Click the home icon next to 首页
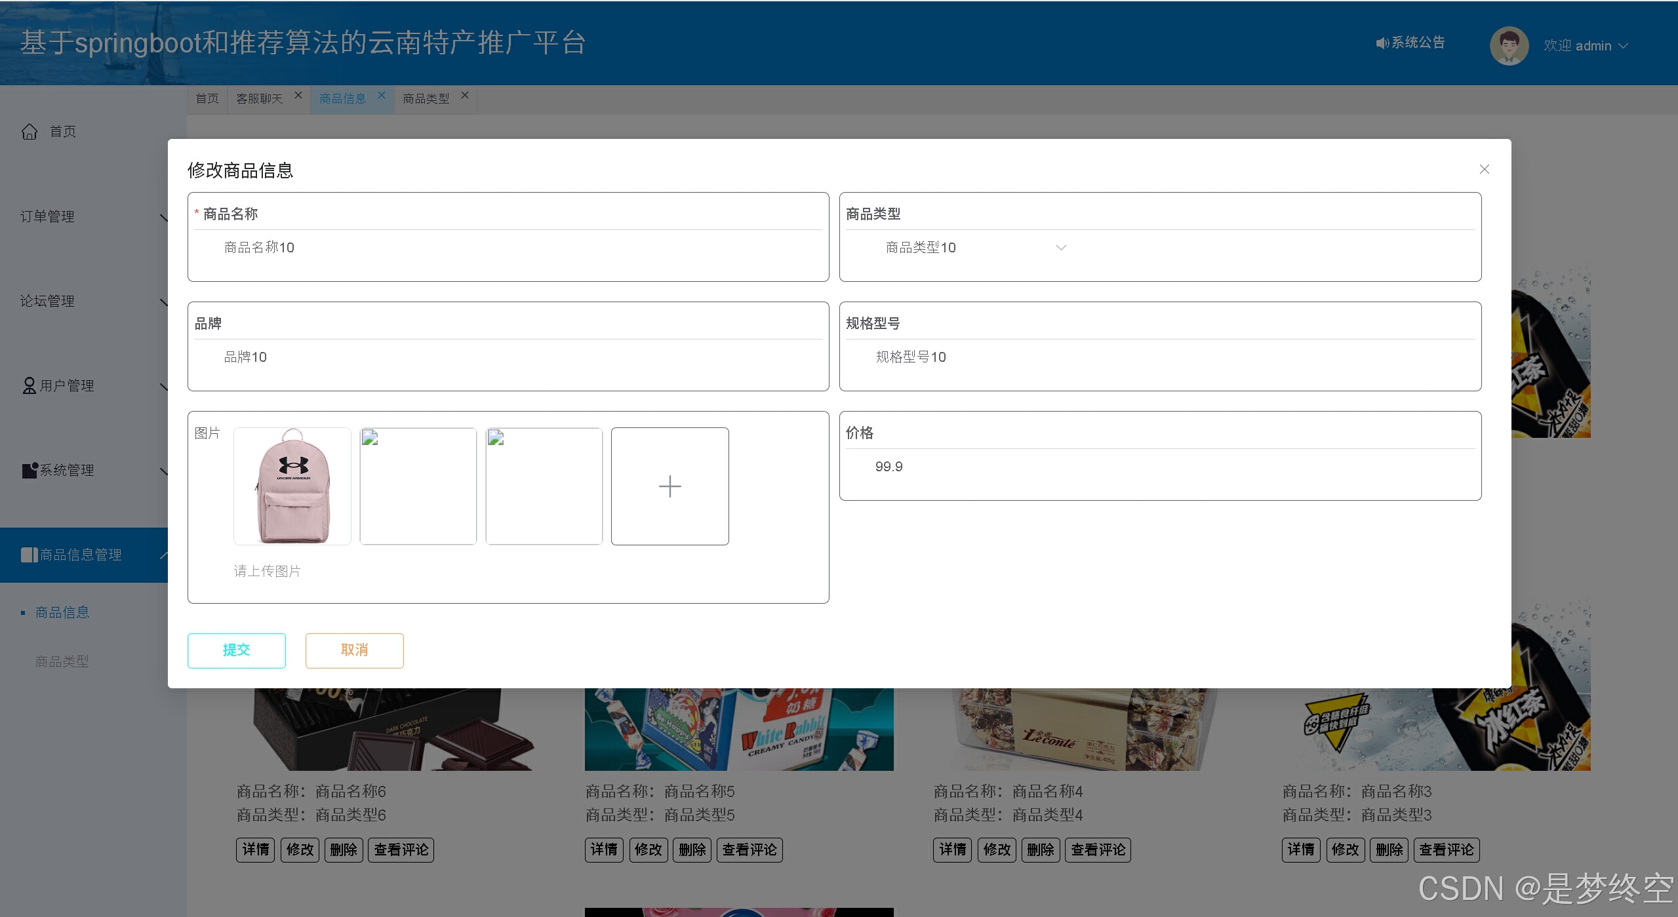 [x=30, y=132]
